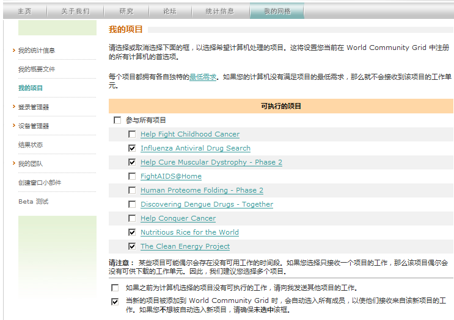Click the 可执行的项目 table header

(x=281, y=106)
